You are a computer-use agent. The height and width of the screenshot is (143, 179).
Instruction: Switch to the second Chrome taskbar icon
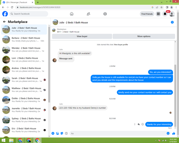point(29,140)
